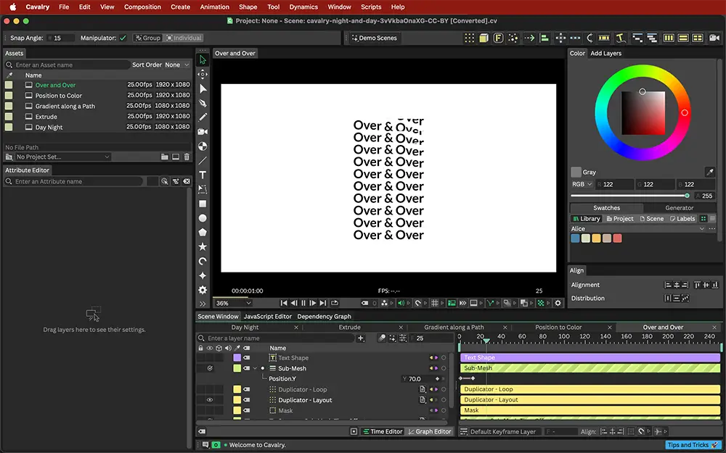The width and height of the screenshot is (726, 453).
Task: Toggle loop playback mode
Action: click(334, 303)
